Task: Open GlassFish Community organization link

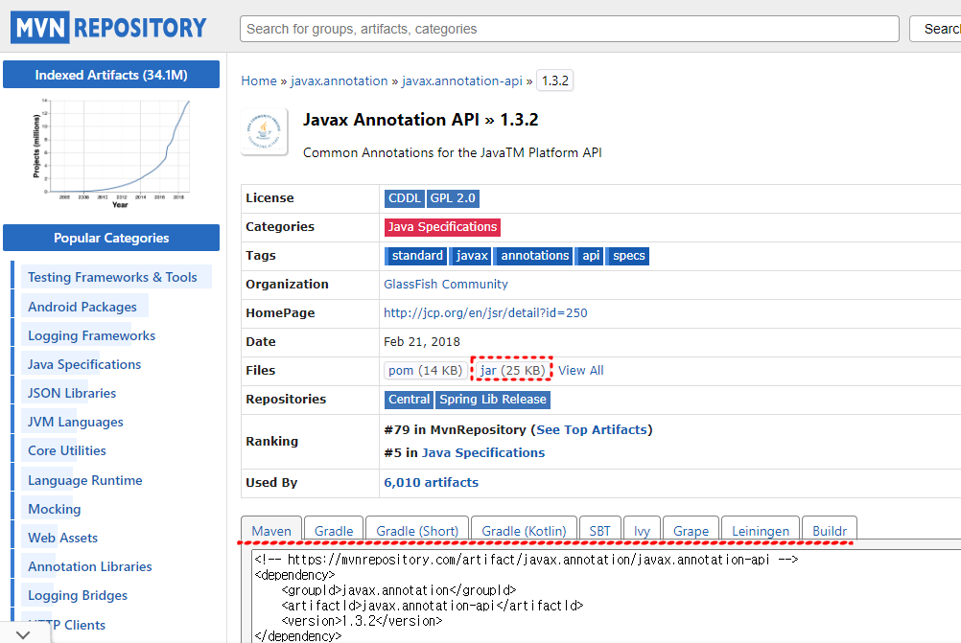Action: (x=446, y=285)
